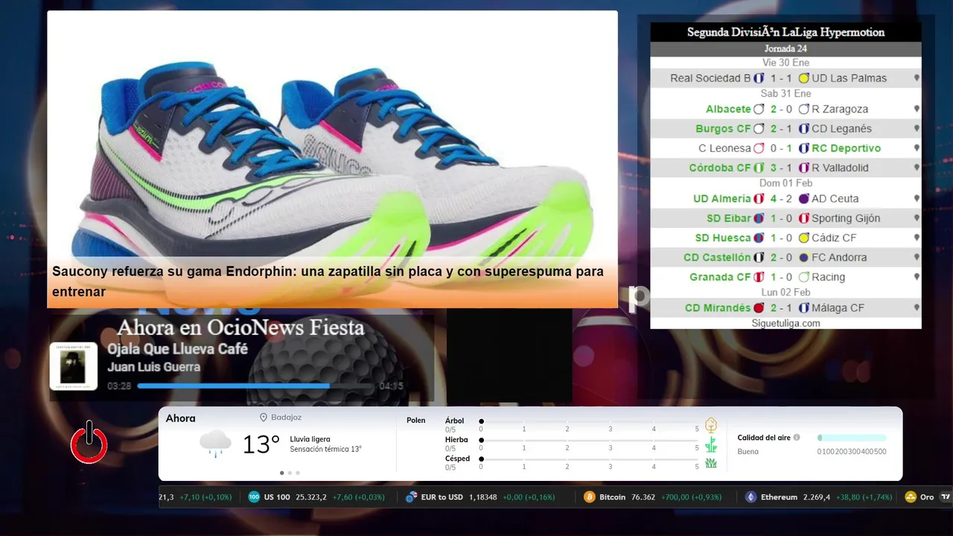Click the FC Andorra team name
The height and width of the screenshot is (536, 953).
pos(839,258)
